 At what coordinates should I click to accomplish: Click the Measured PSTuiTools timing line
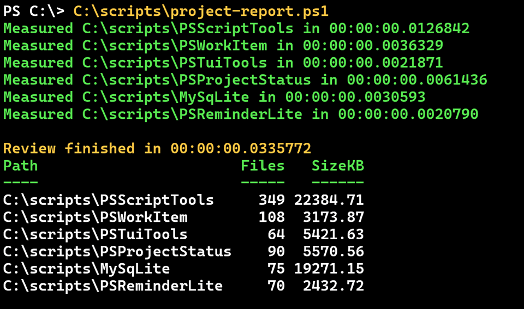(223, 63)
